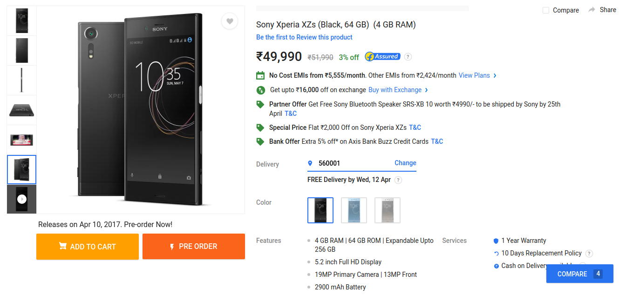Change the delivery pincode
This screenshot has width=626, height=295.
pyautogui.click(x=405, y=163)
